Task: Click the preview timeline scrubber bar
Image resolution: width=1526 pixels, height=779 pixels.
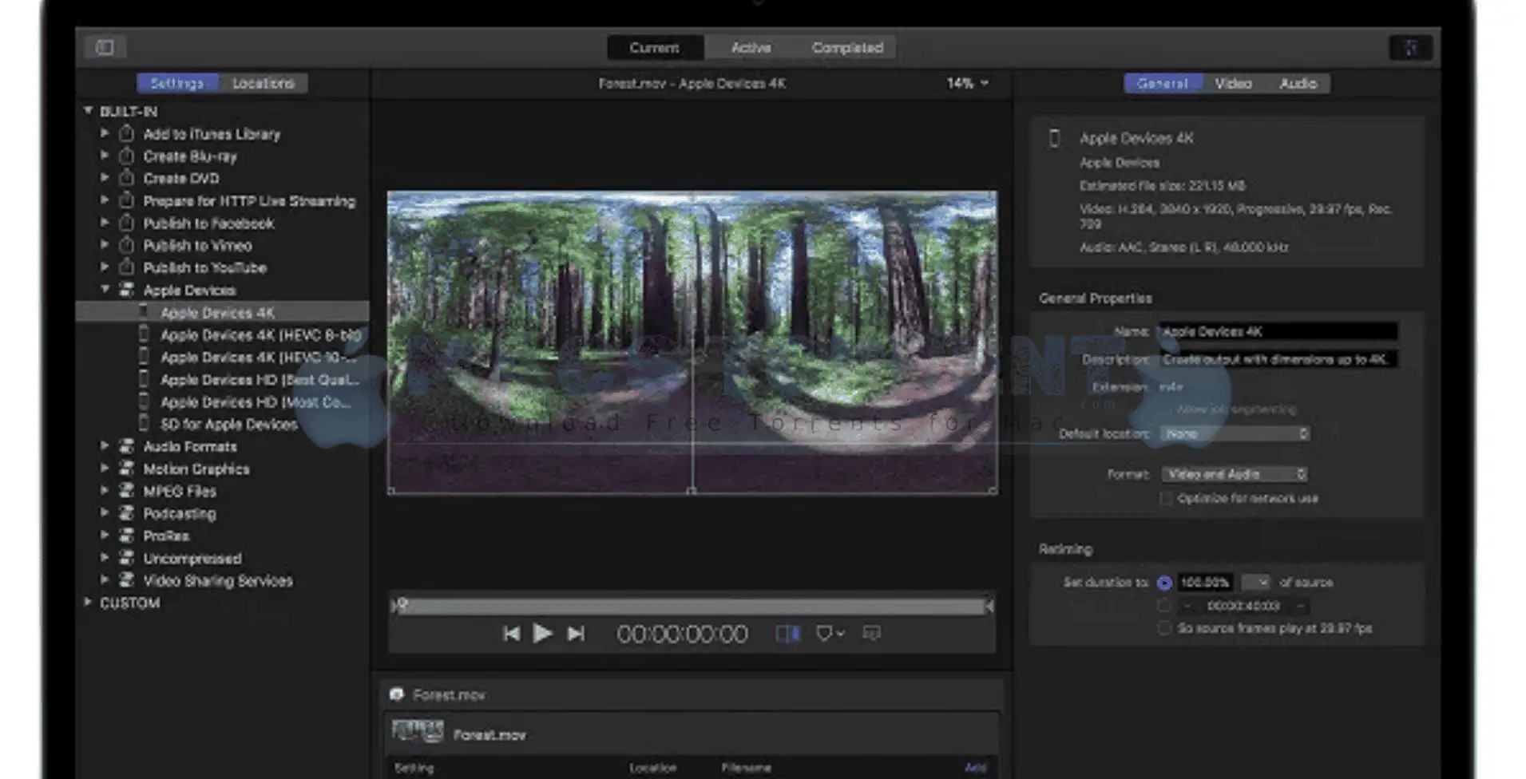Action: 692,607
